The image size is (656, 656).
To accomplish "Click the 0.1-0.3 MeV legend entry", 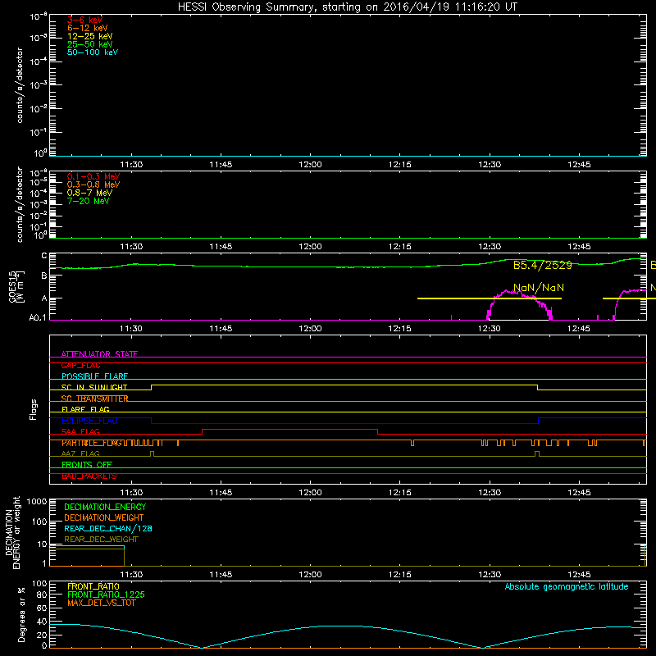I will [x=93, y=176].
